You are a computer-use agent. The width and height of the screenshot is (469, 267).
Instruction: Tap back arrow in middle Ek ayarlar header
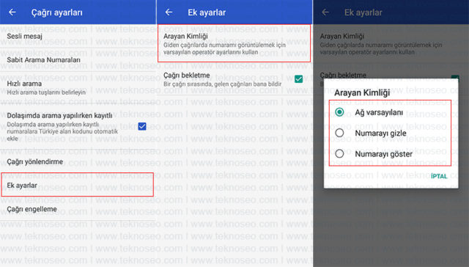169,12
